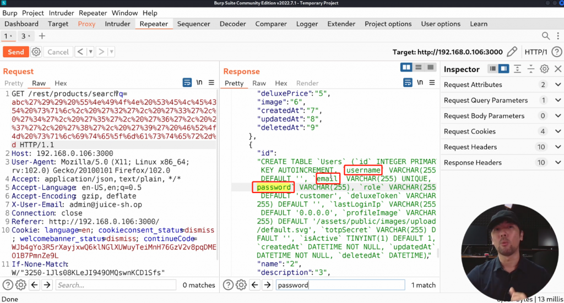Collapse all Inspector sections icon
This screenshot has width=564, height=303.
pyautogui.click(x=531, y=69)
